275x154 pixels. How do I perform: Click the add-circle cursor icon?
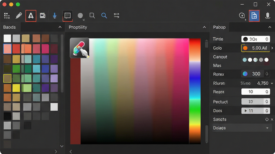242,16
